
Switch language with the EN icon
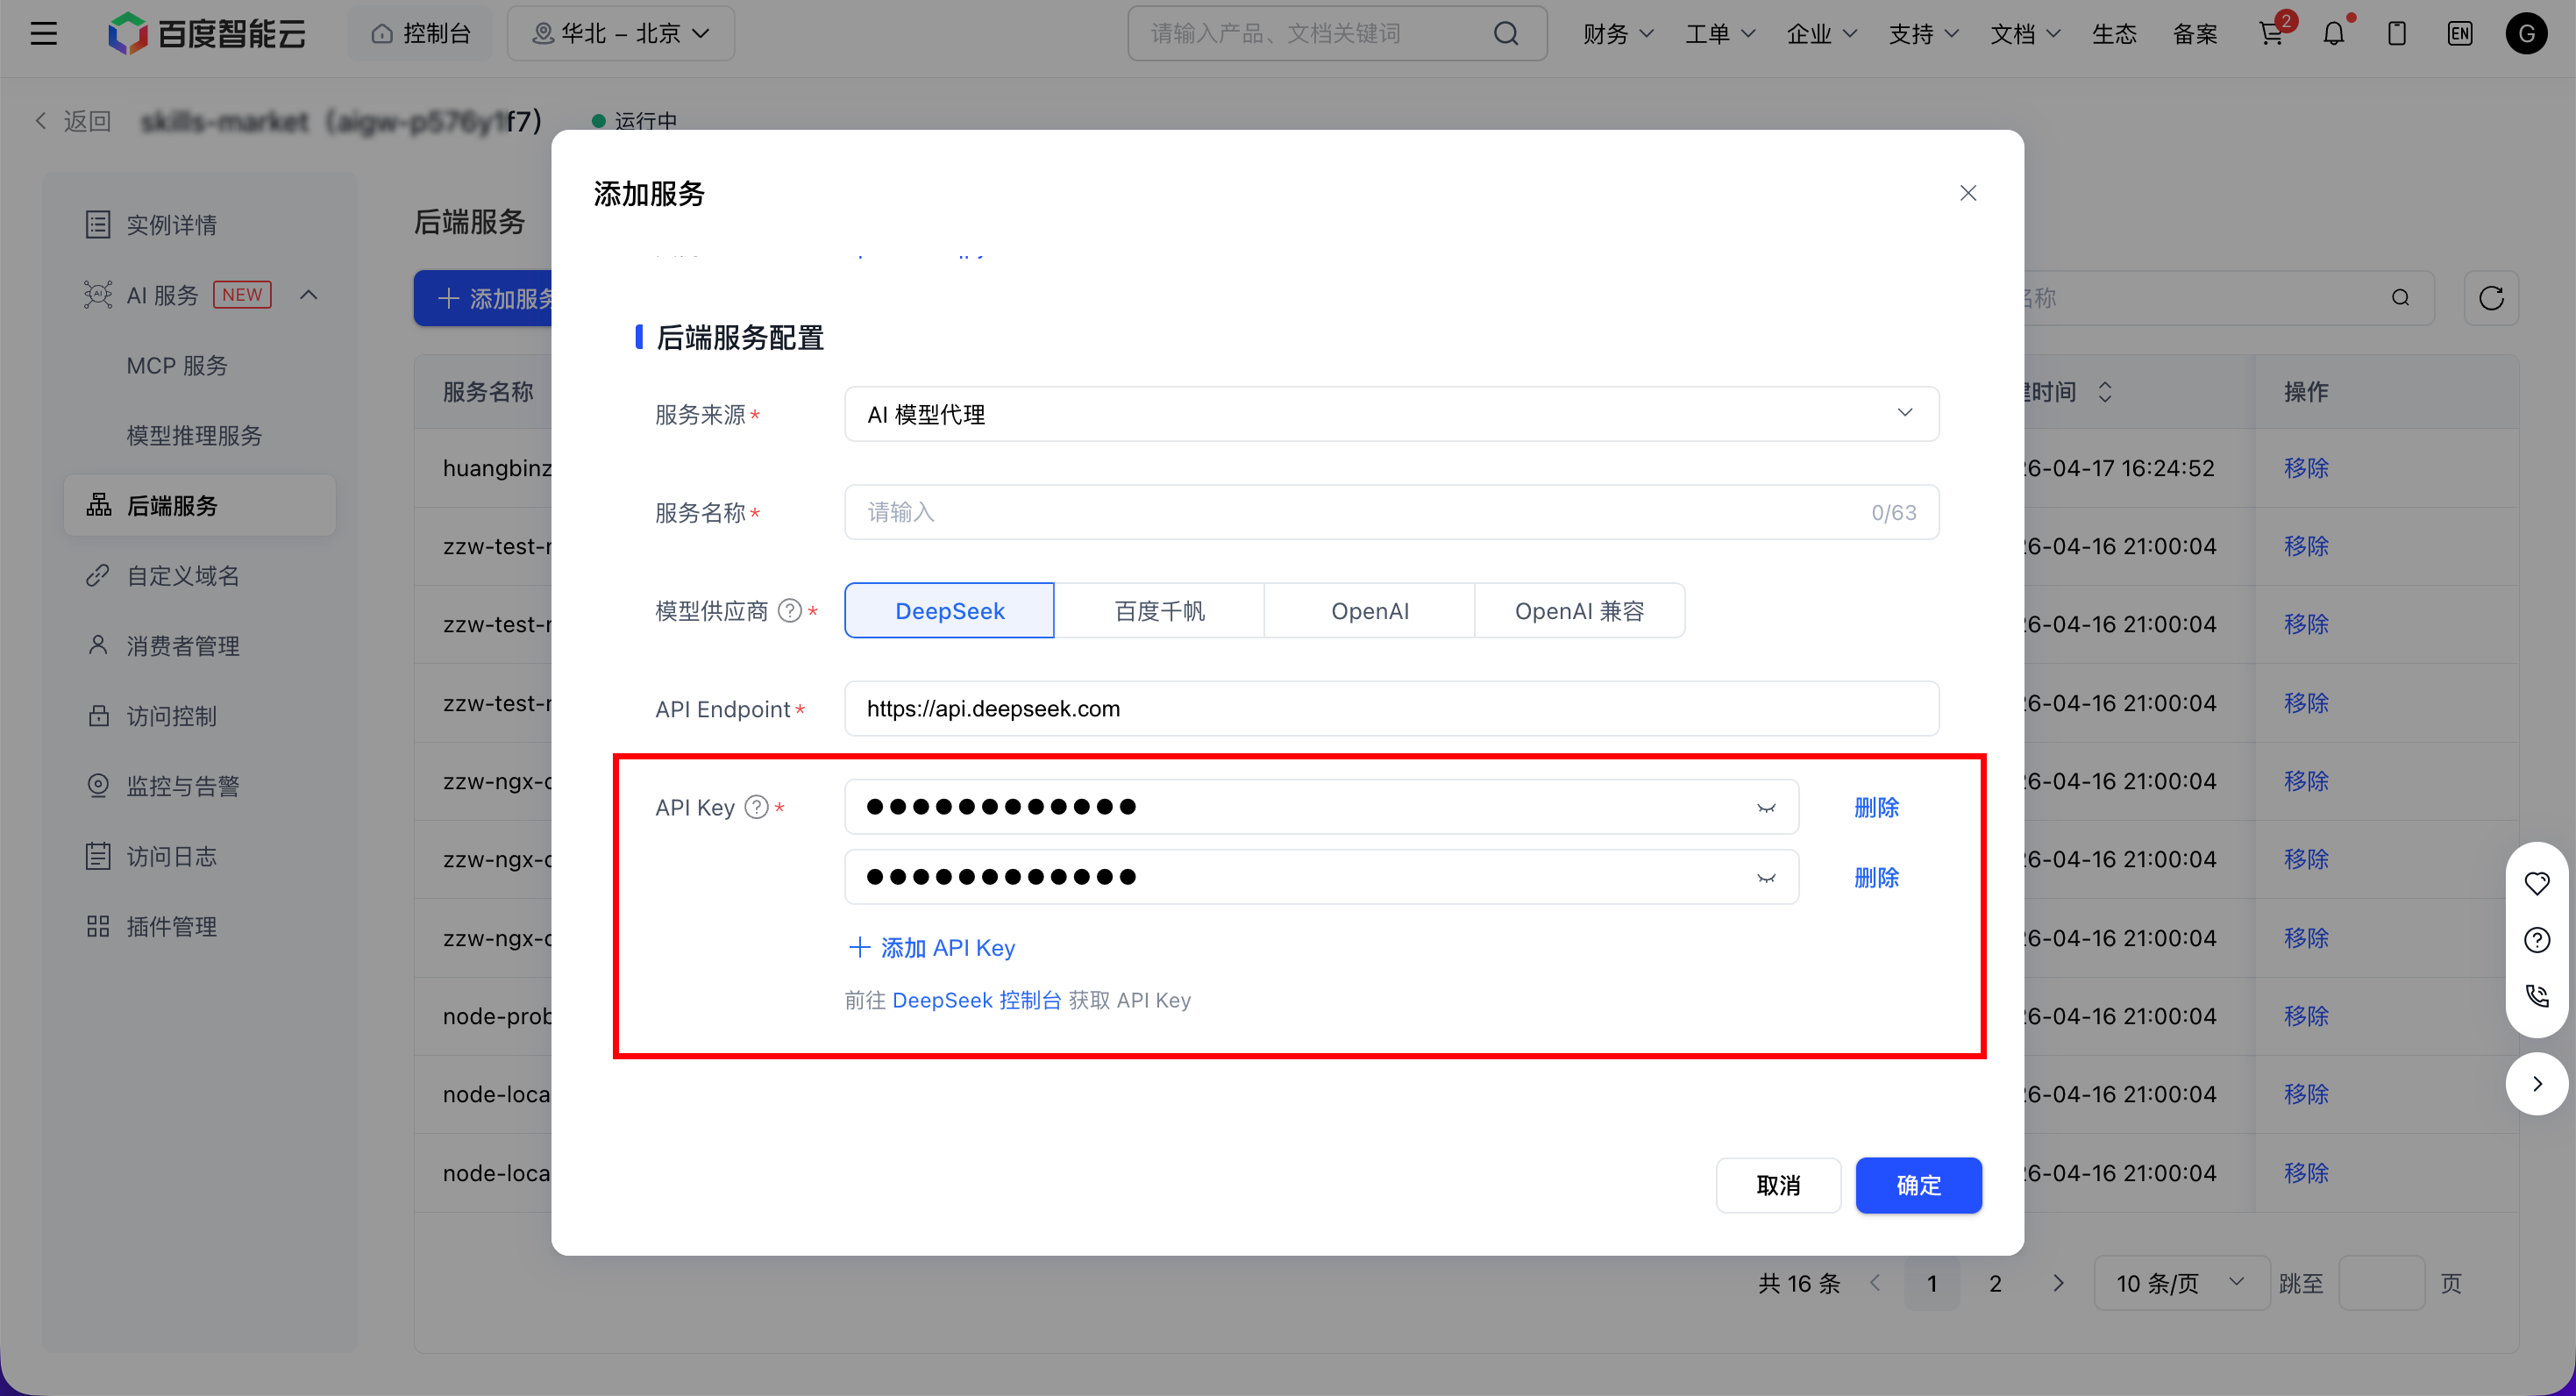point(2460,34)
